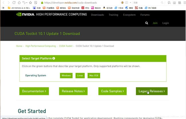The height and width of the screenshot is (119, 186).
Task: Click the High Performance Computing breadcrumb
Action: [41, 46]
